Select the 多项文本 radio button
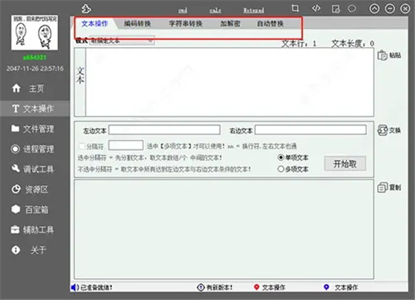Image resolution: width=415 pixels, height=300 pixels. (x=280, y=168)
